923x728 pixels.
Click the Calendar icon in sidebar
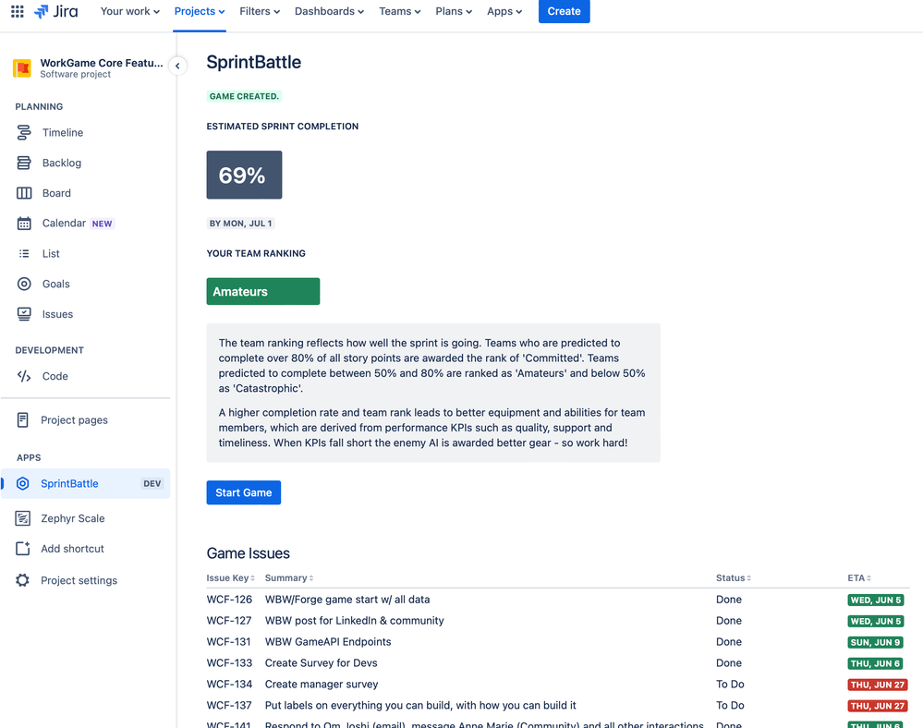coord(23,224)
